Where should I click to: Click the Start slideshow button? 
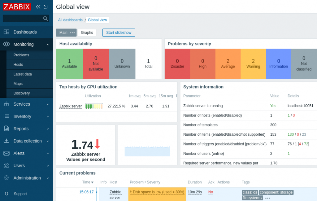(119, 33)
